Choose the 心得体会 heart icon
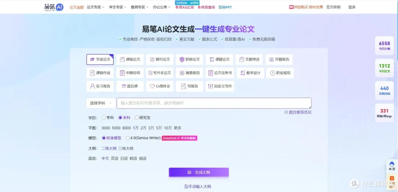Viewport: 398px width, 192px height. 152,86
